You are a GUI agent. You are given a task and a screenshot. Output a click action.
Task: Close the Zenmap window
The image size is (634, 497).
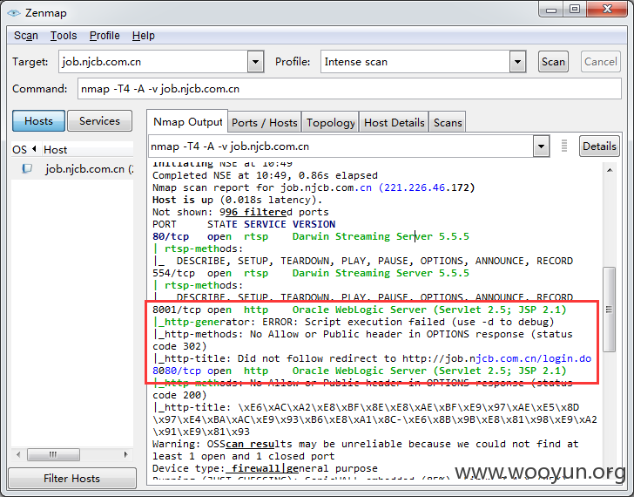(x=607, y=9)
